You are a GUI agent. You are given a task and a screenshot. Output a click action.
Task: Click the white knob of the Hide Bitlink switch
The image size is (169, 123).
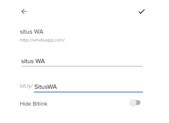click(x=133, y=103)
